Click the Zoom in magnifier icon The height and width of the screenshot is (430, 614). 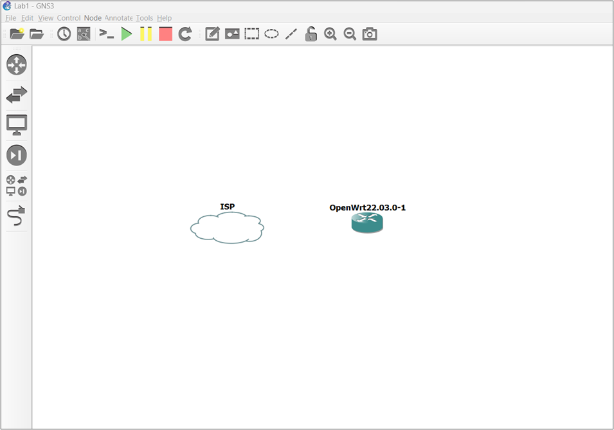coord(330,34)
